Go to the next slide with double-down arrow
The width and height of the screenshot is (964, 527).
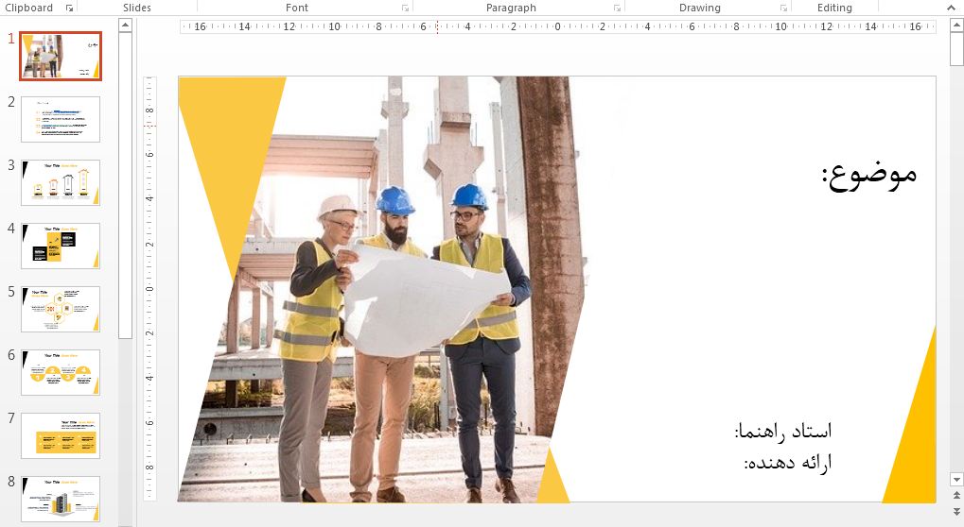(x=956, y=512)
